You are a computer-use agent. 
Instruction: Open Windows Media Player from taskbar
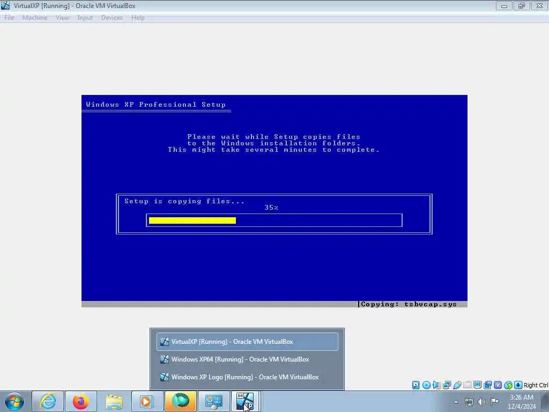[x=147, y=401]
